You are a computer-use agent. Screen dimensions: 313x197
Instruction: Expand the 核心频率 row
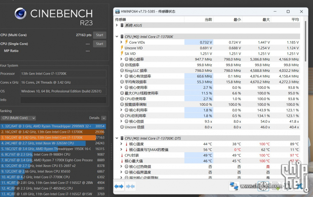(x=121, y=59)
